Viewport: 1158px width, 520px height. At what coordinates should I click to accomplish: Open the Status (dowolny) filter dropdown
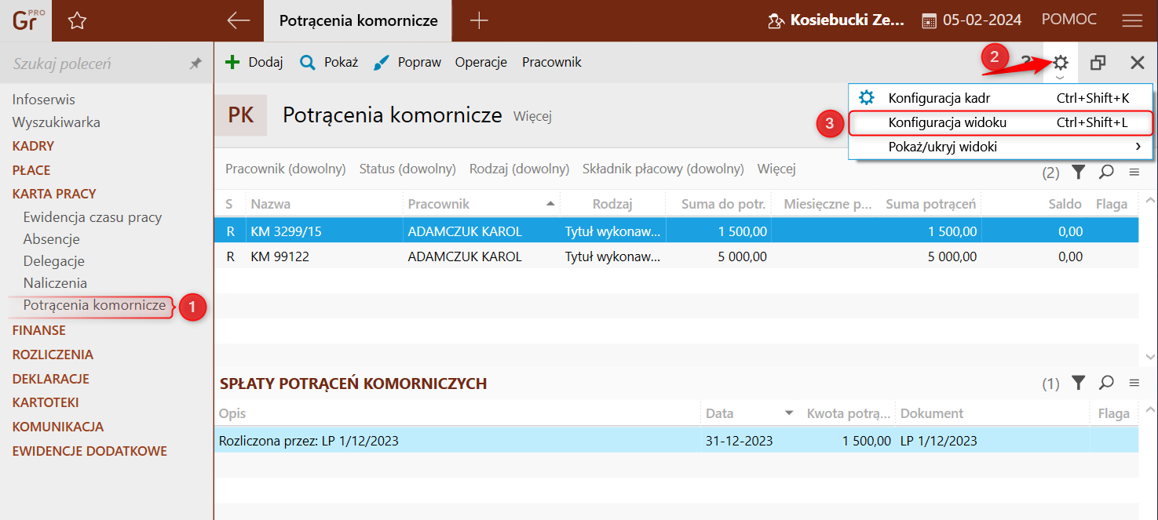point(407,168)
